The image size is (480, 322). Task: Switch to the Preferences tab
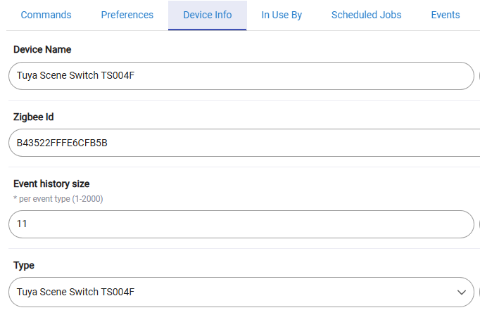point(127,15)
